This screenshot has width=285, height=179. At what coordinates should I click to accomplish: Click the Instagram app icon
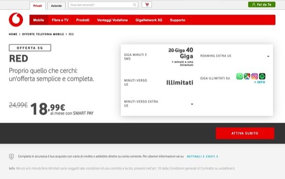255,76
